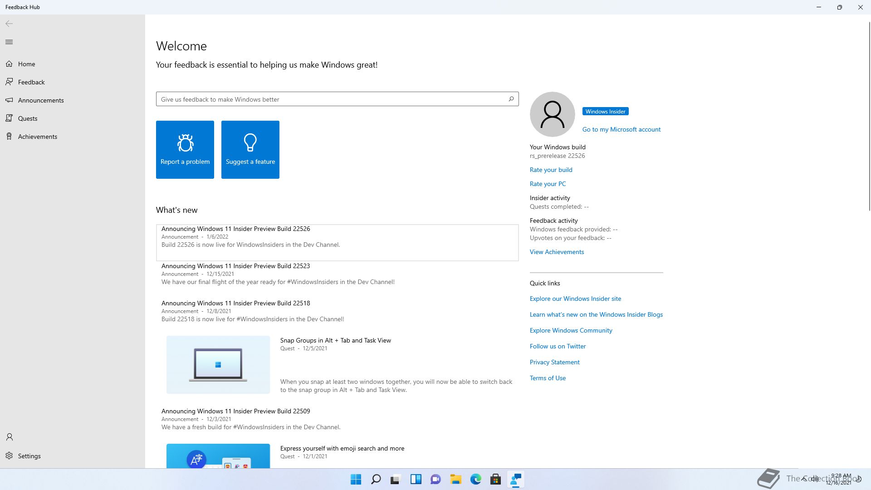Open Task View from the taskbar
Screen dimensions: 871x490
[396, 479]
